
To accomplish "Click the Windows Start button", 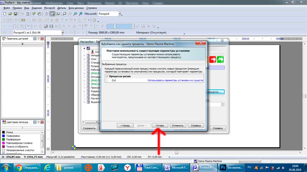I will click(6, 168).
